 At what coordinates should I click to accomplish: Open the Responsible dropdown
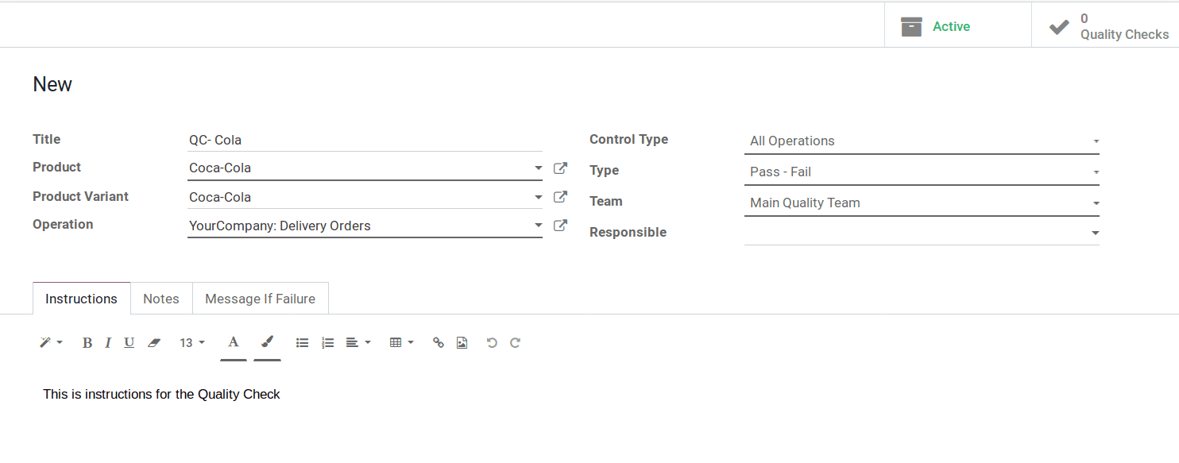click(922, 233)
